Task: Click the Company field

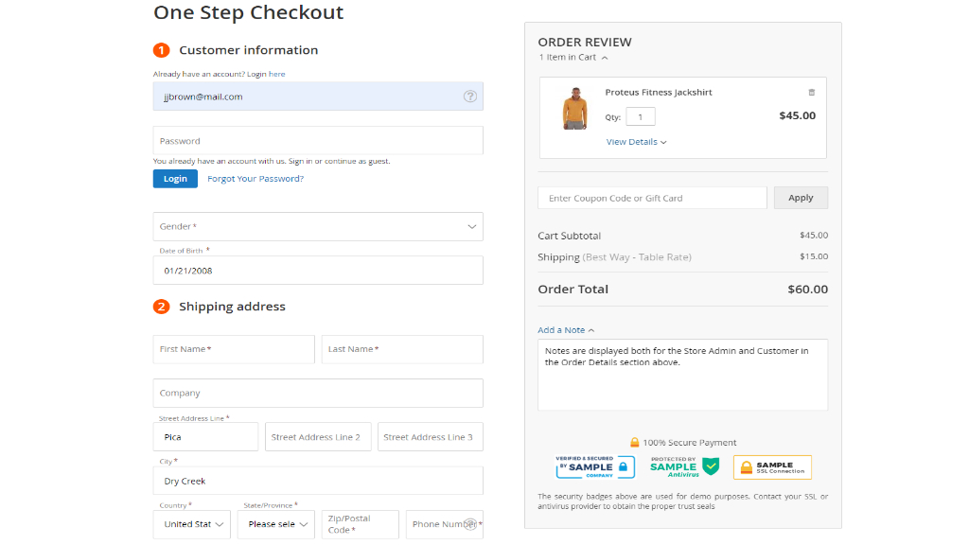Action: coord(318,393)
